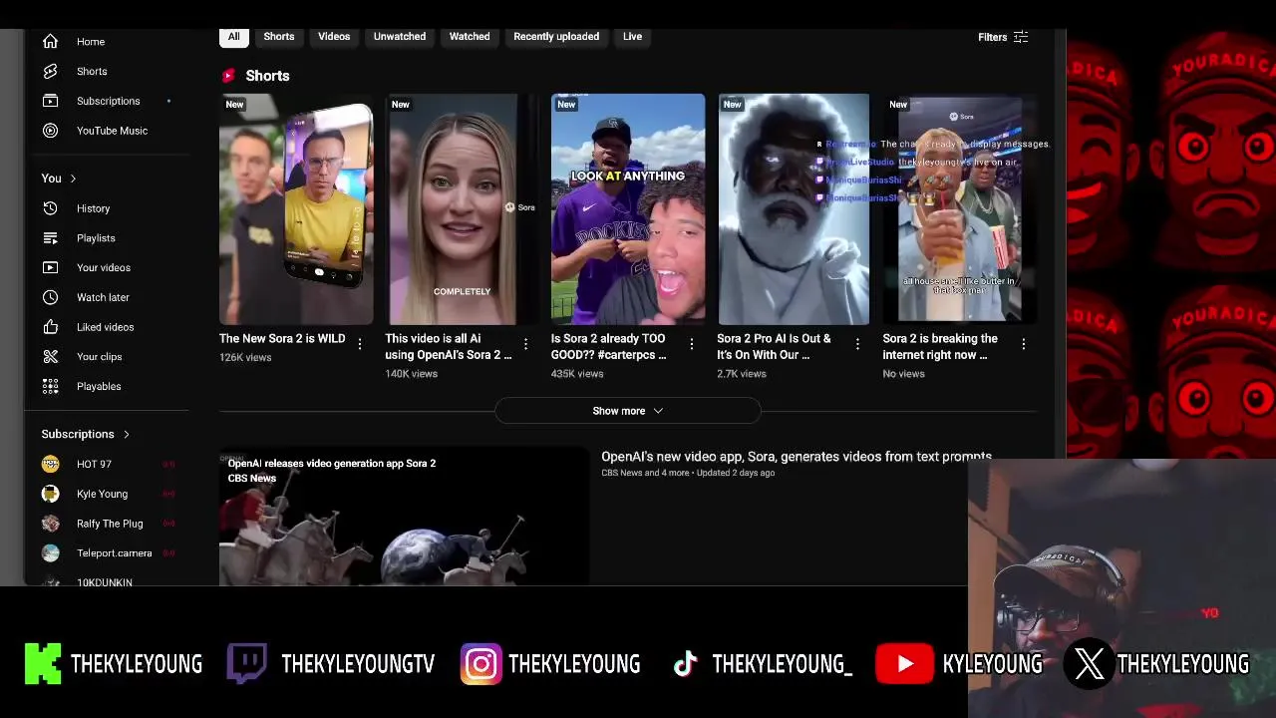1276x718 pixels.
Task: Click the YouTube logo in bottom banner
Action: click(x=904, y=664)
